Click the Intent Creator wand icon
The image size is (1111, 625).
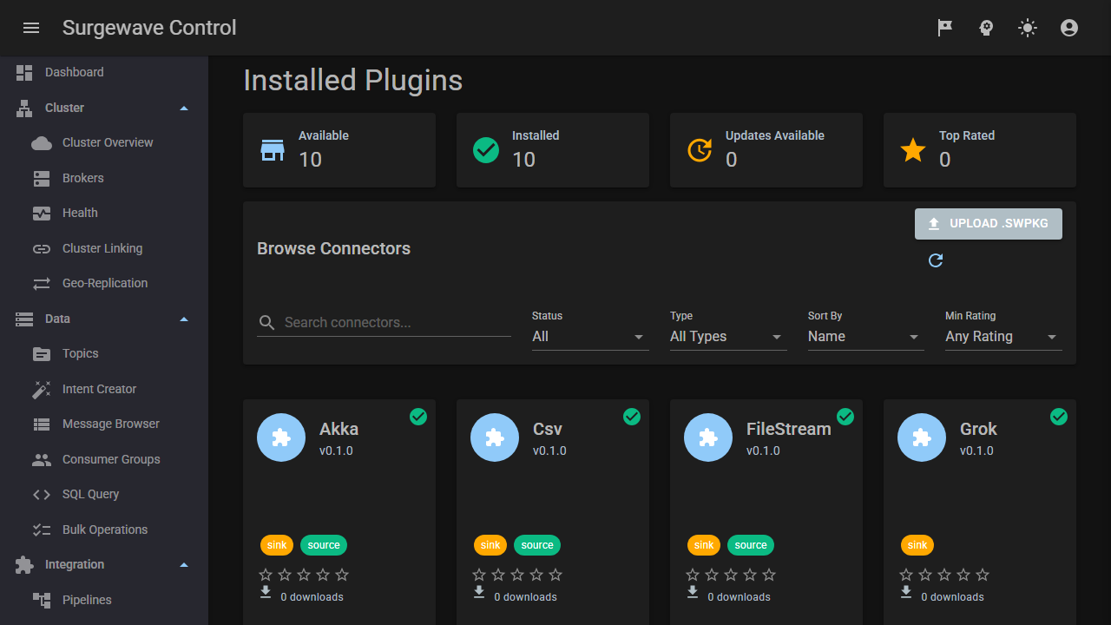(42, 389)
